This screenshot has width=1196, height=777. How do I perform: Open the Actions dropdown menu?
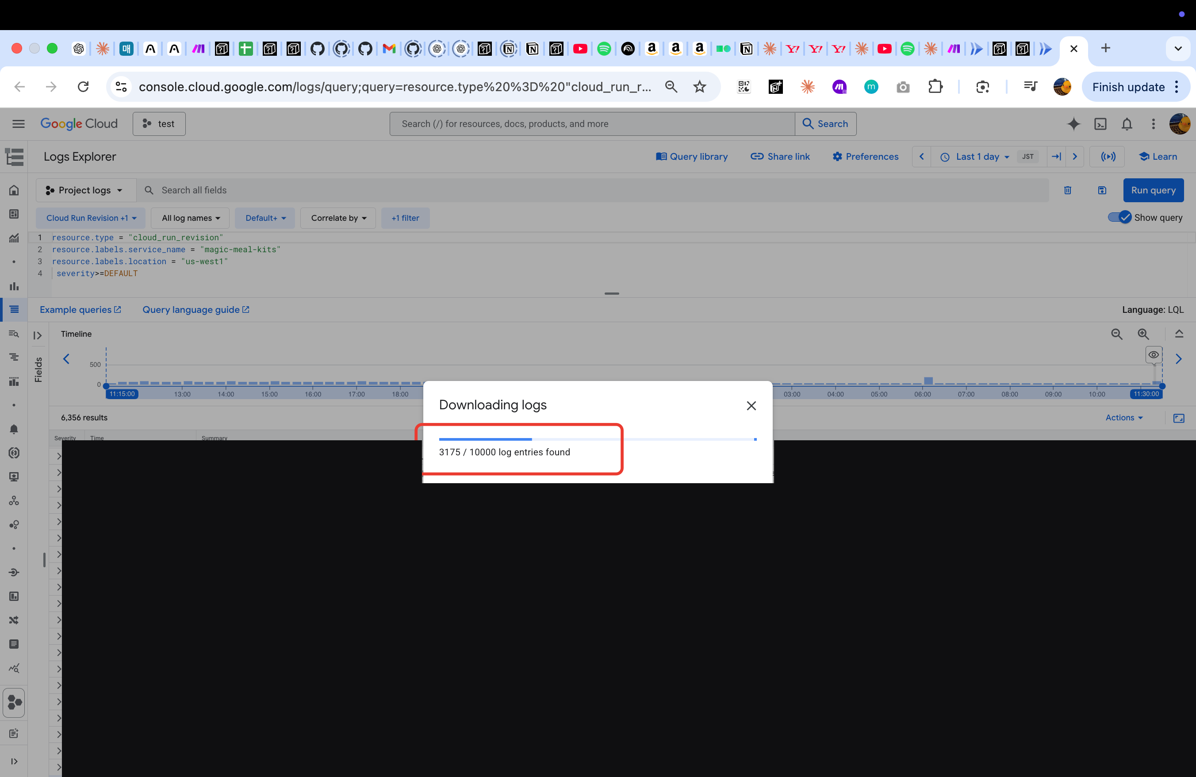pyautogui.click(x=1124, y=418)
